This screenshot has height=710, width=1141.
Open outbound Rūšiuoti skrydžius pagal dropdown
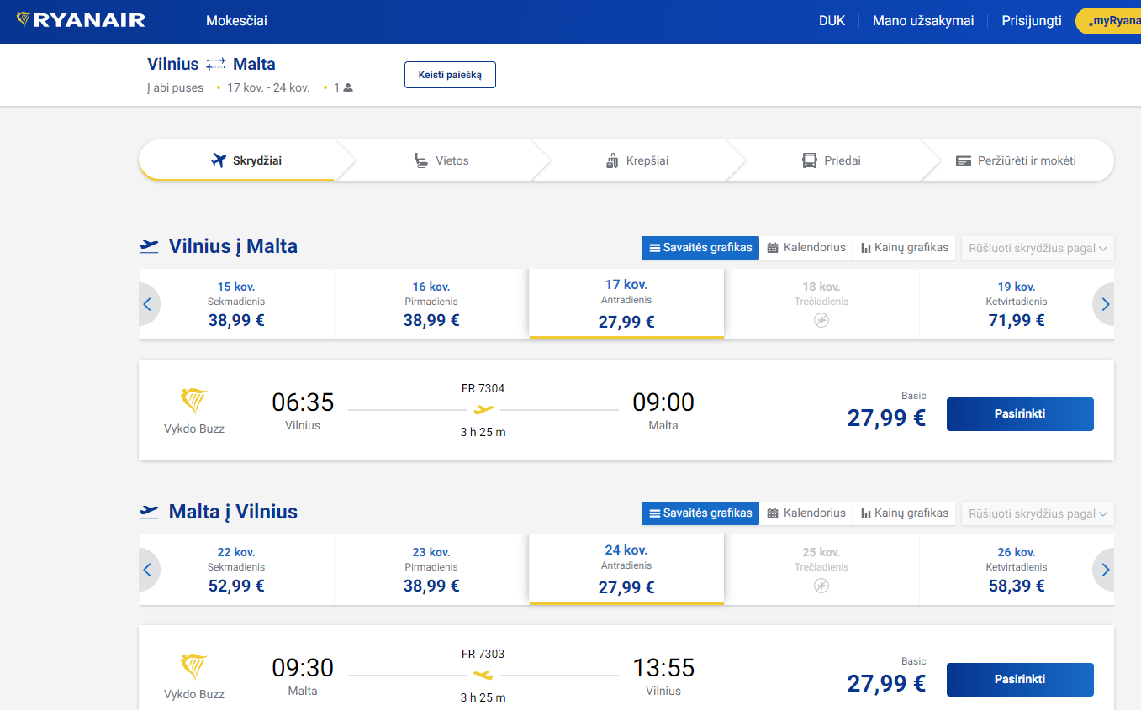1038,248
